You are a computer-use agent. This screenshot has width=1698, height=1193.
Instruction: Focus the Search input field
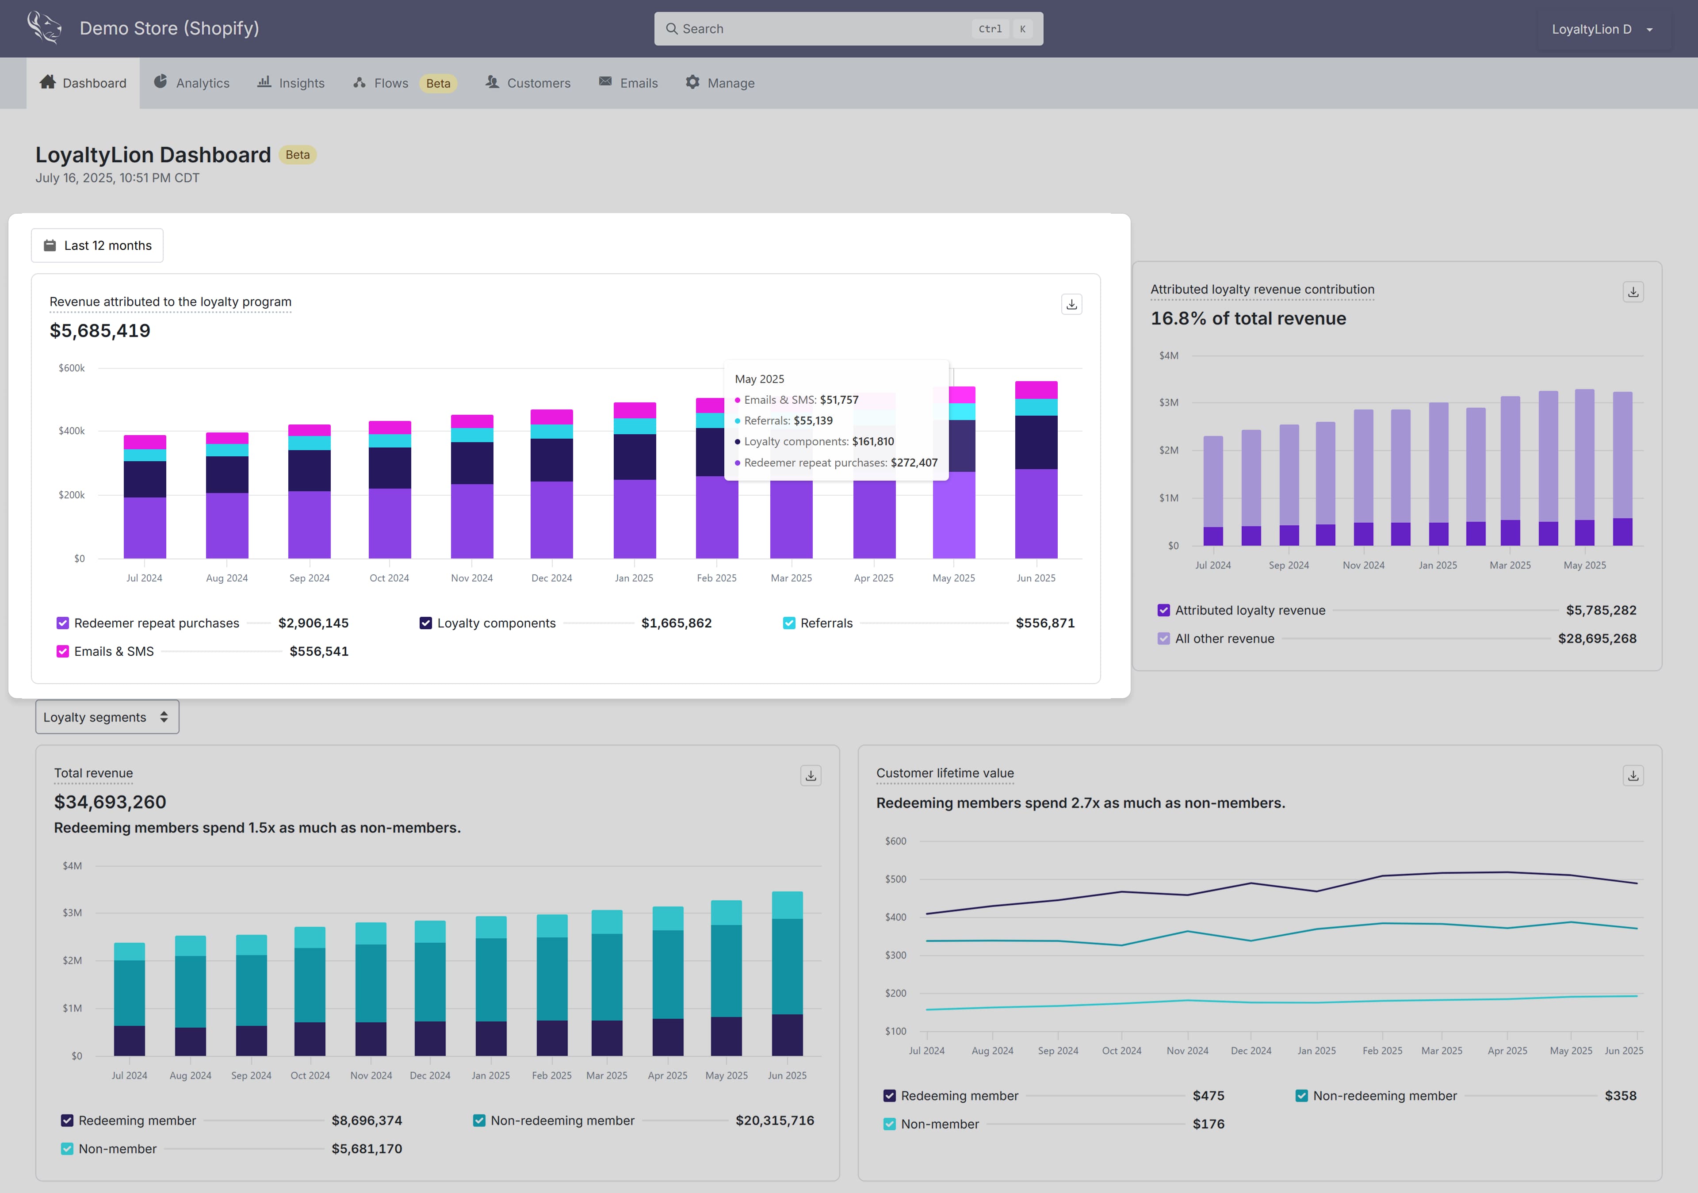pos(848,29)
